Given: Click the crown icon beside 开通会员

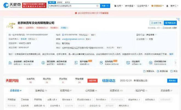Looking at the screenshot, I should (x=152, y=6).
